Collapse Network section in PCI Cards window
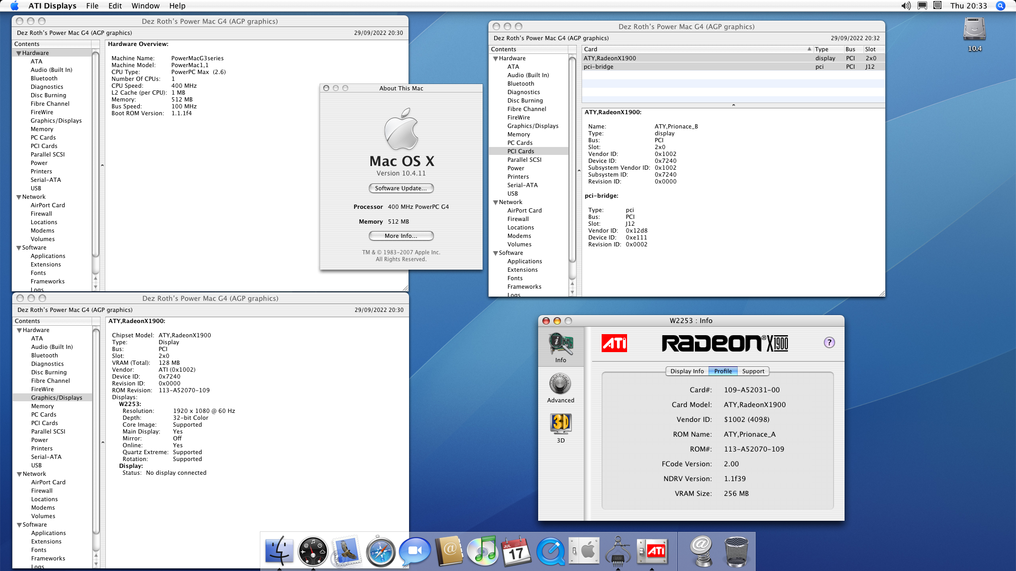The width and height of the screenshot is (1016, 571). click(496, 202)
